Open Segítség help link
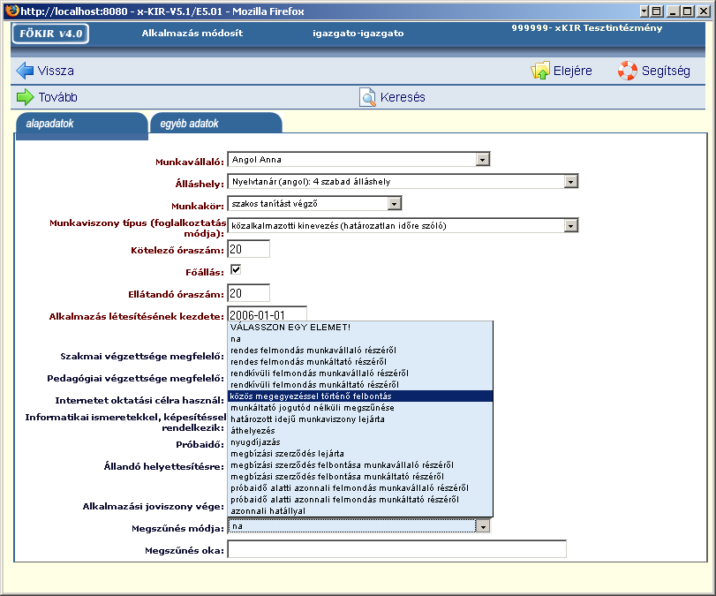The image size is (716, 596). [x=666, y=71]
